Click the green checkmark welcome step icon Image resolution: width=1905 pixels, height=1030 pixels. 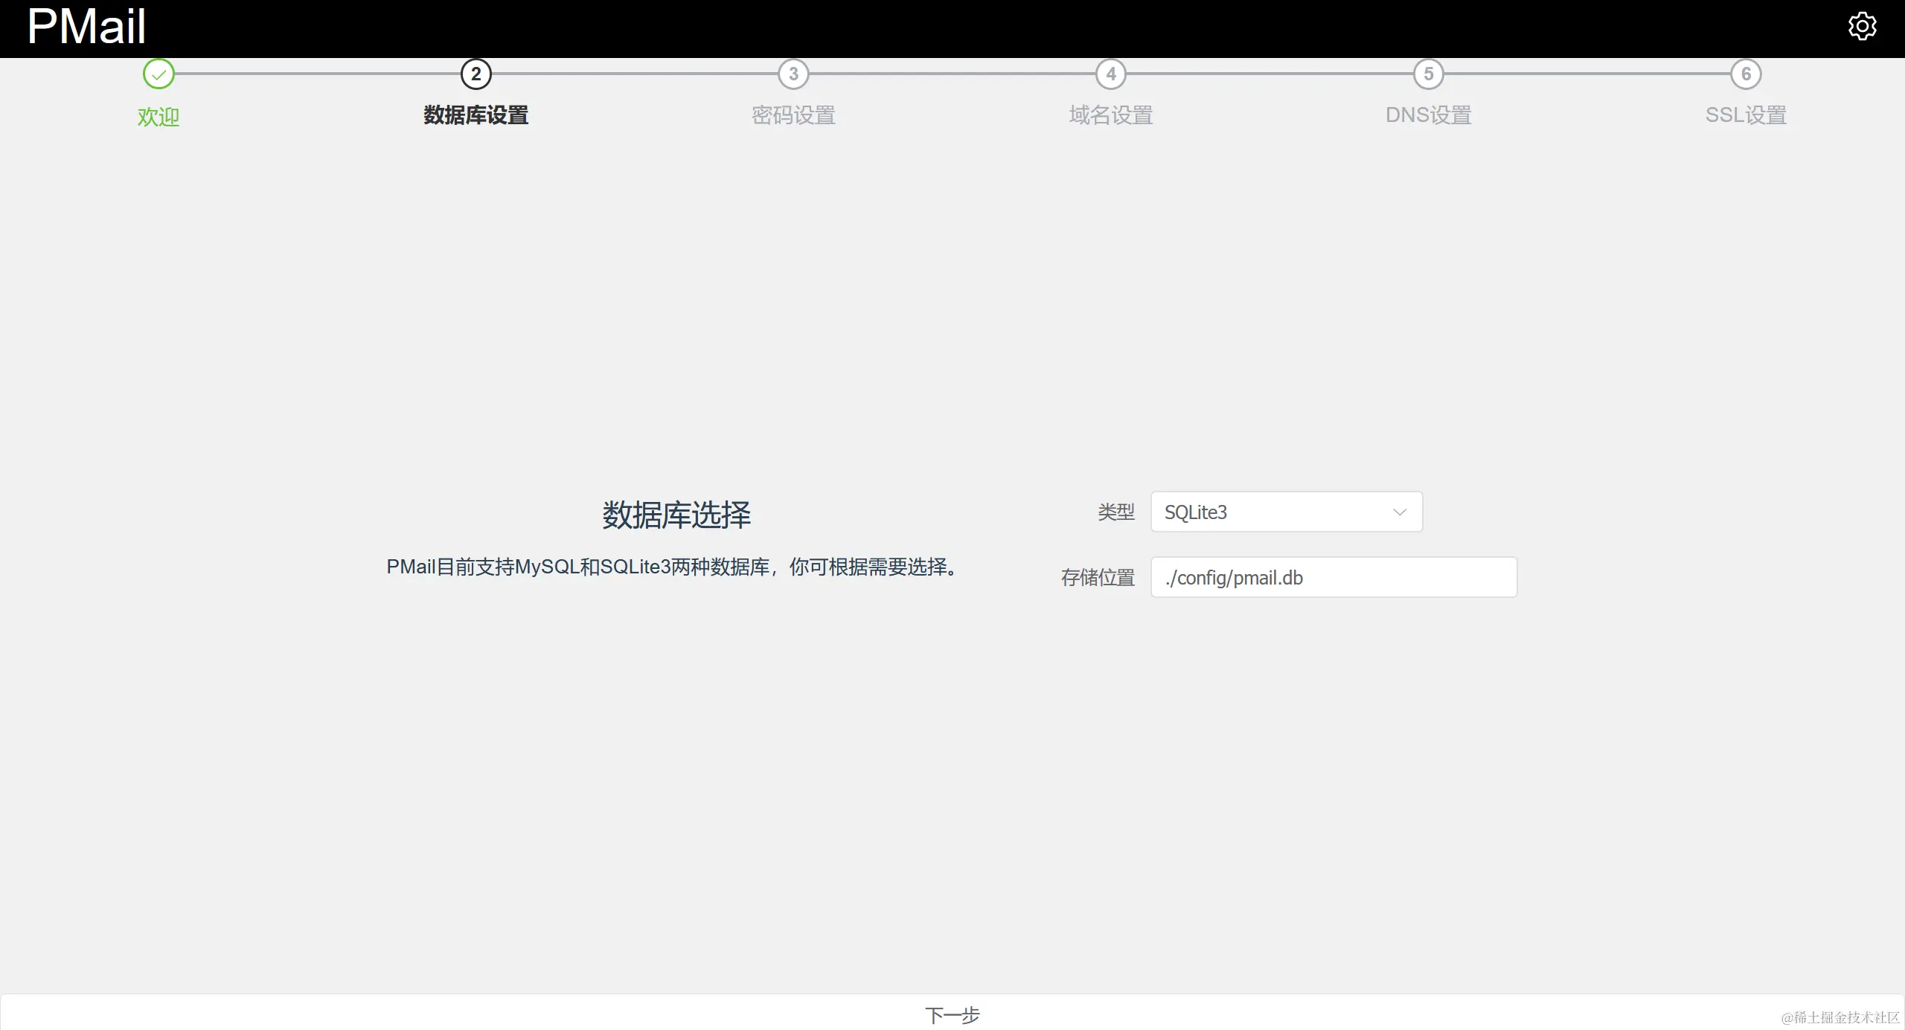tap(159, 74)
